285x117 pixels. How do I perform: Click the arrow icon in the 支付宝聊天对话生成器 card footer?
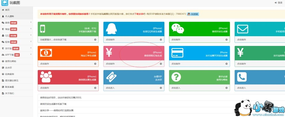(x=226, y=64)
